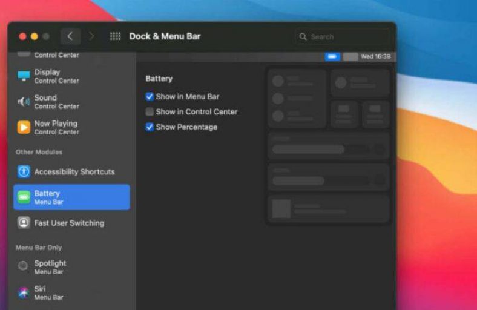The image size is (477, 310).
Task: Click the magnifier icon in Search field
Action: (x=303, y=37)
